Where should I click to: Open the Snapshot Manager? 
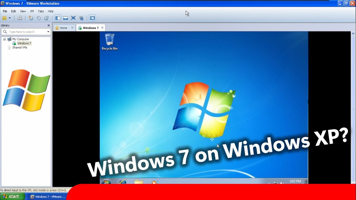pyautogui.click(x=46, y=18)
